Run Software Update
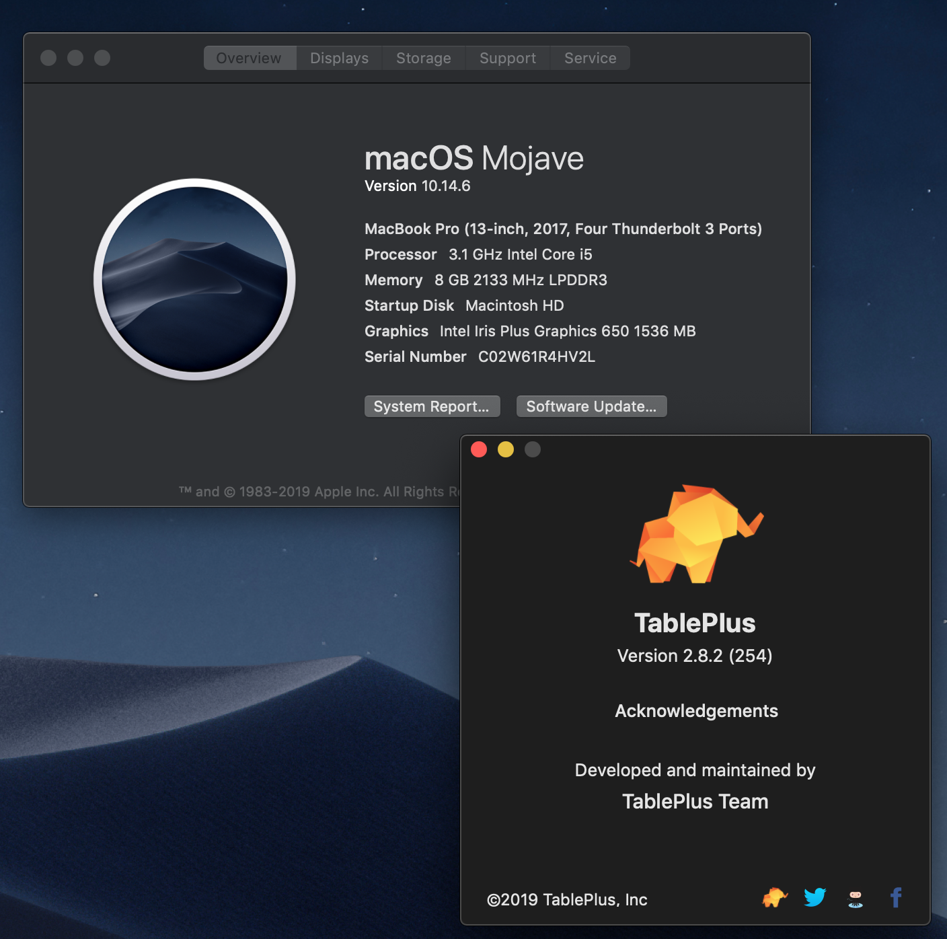 point(591,406)
